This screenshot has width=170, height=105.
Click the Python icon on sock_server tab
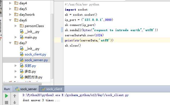17,89
